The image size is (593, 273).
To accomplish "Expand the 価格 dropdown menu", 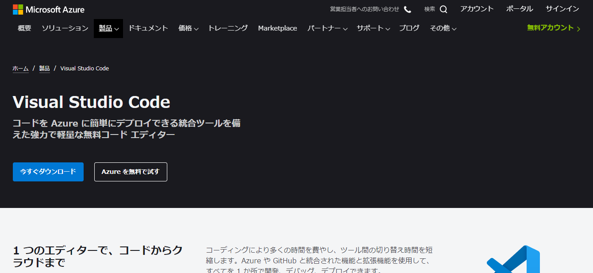I will tap(188, 28).
